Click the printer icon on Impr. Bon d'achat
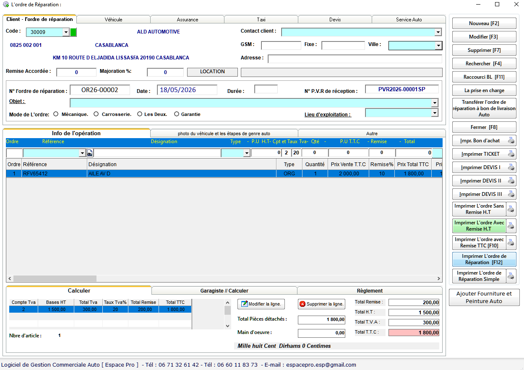This screenshot has width=524, height=370. [511, 141]
